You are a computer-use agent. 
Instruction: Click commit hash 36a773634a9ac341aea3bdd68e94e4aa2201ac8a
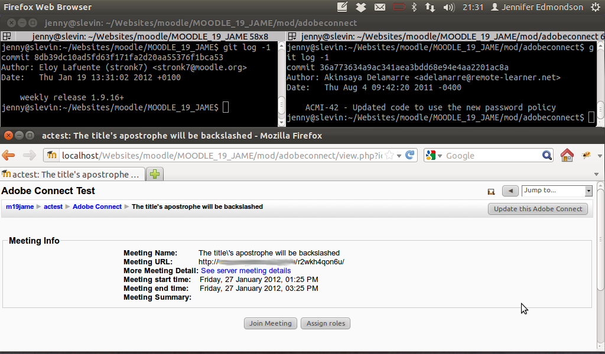(x=414, y=67)
